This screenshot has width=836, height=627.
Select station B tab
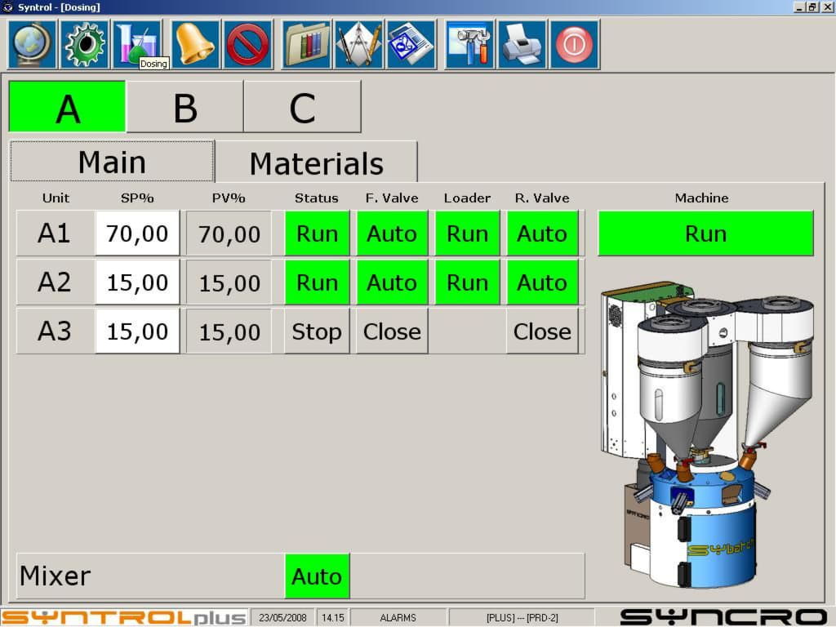(x=185, y=107)
